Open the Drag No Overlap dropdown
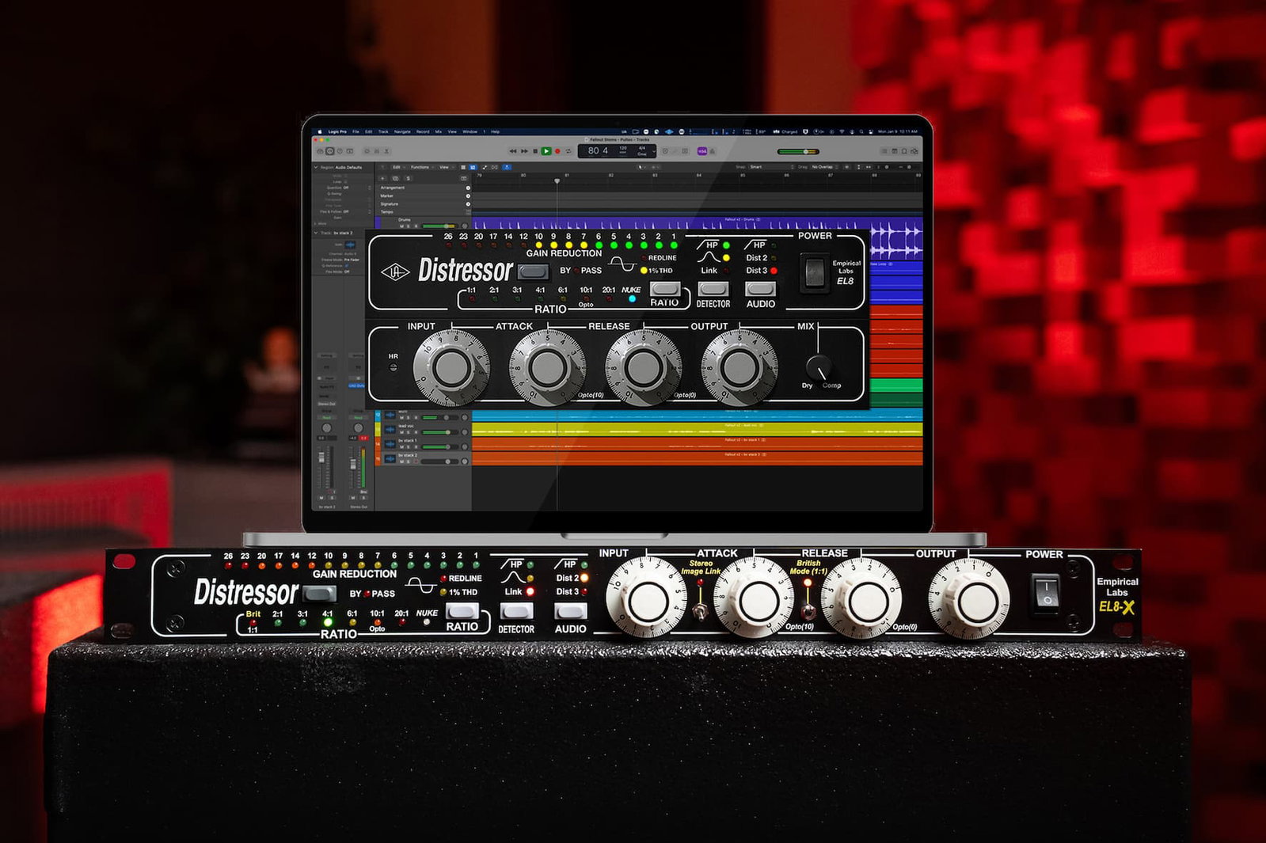The width and height of the screenshot is (1266, 843). pyautogui.click(x=824, y=167)
